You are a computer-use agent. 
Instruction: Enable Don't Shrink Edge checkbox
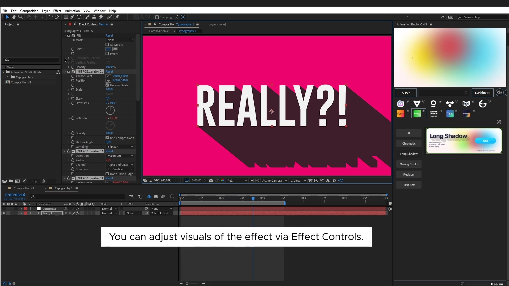pos(107,174)
